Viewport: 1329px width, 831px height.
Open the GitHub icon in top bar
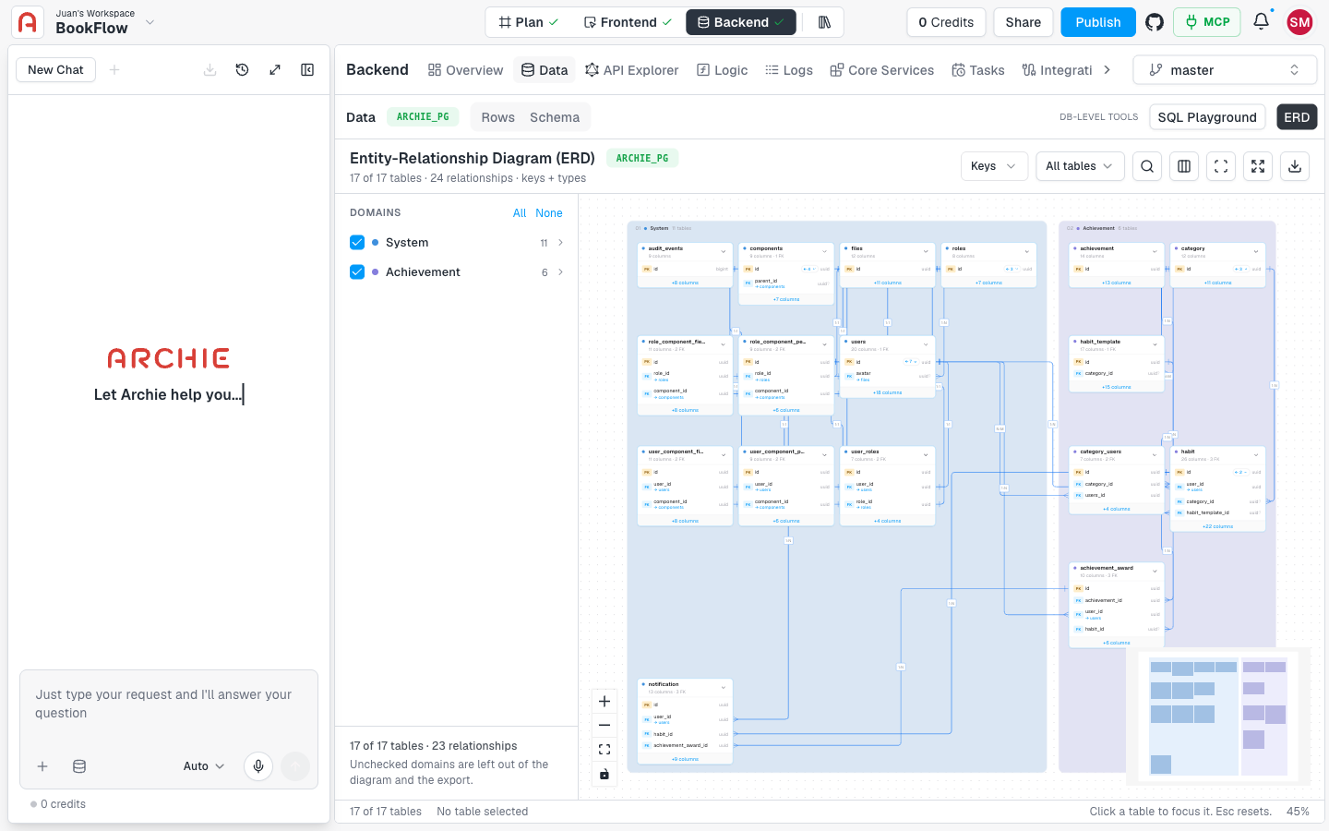point(1155,22)
